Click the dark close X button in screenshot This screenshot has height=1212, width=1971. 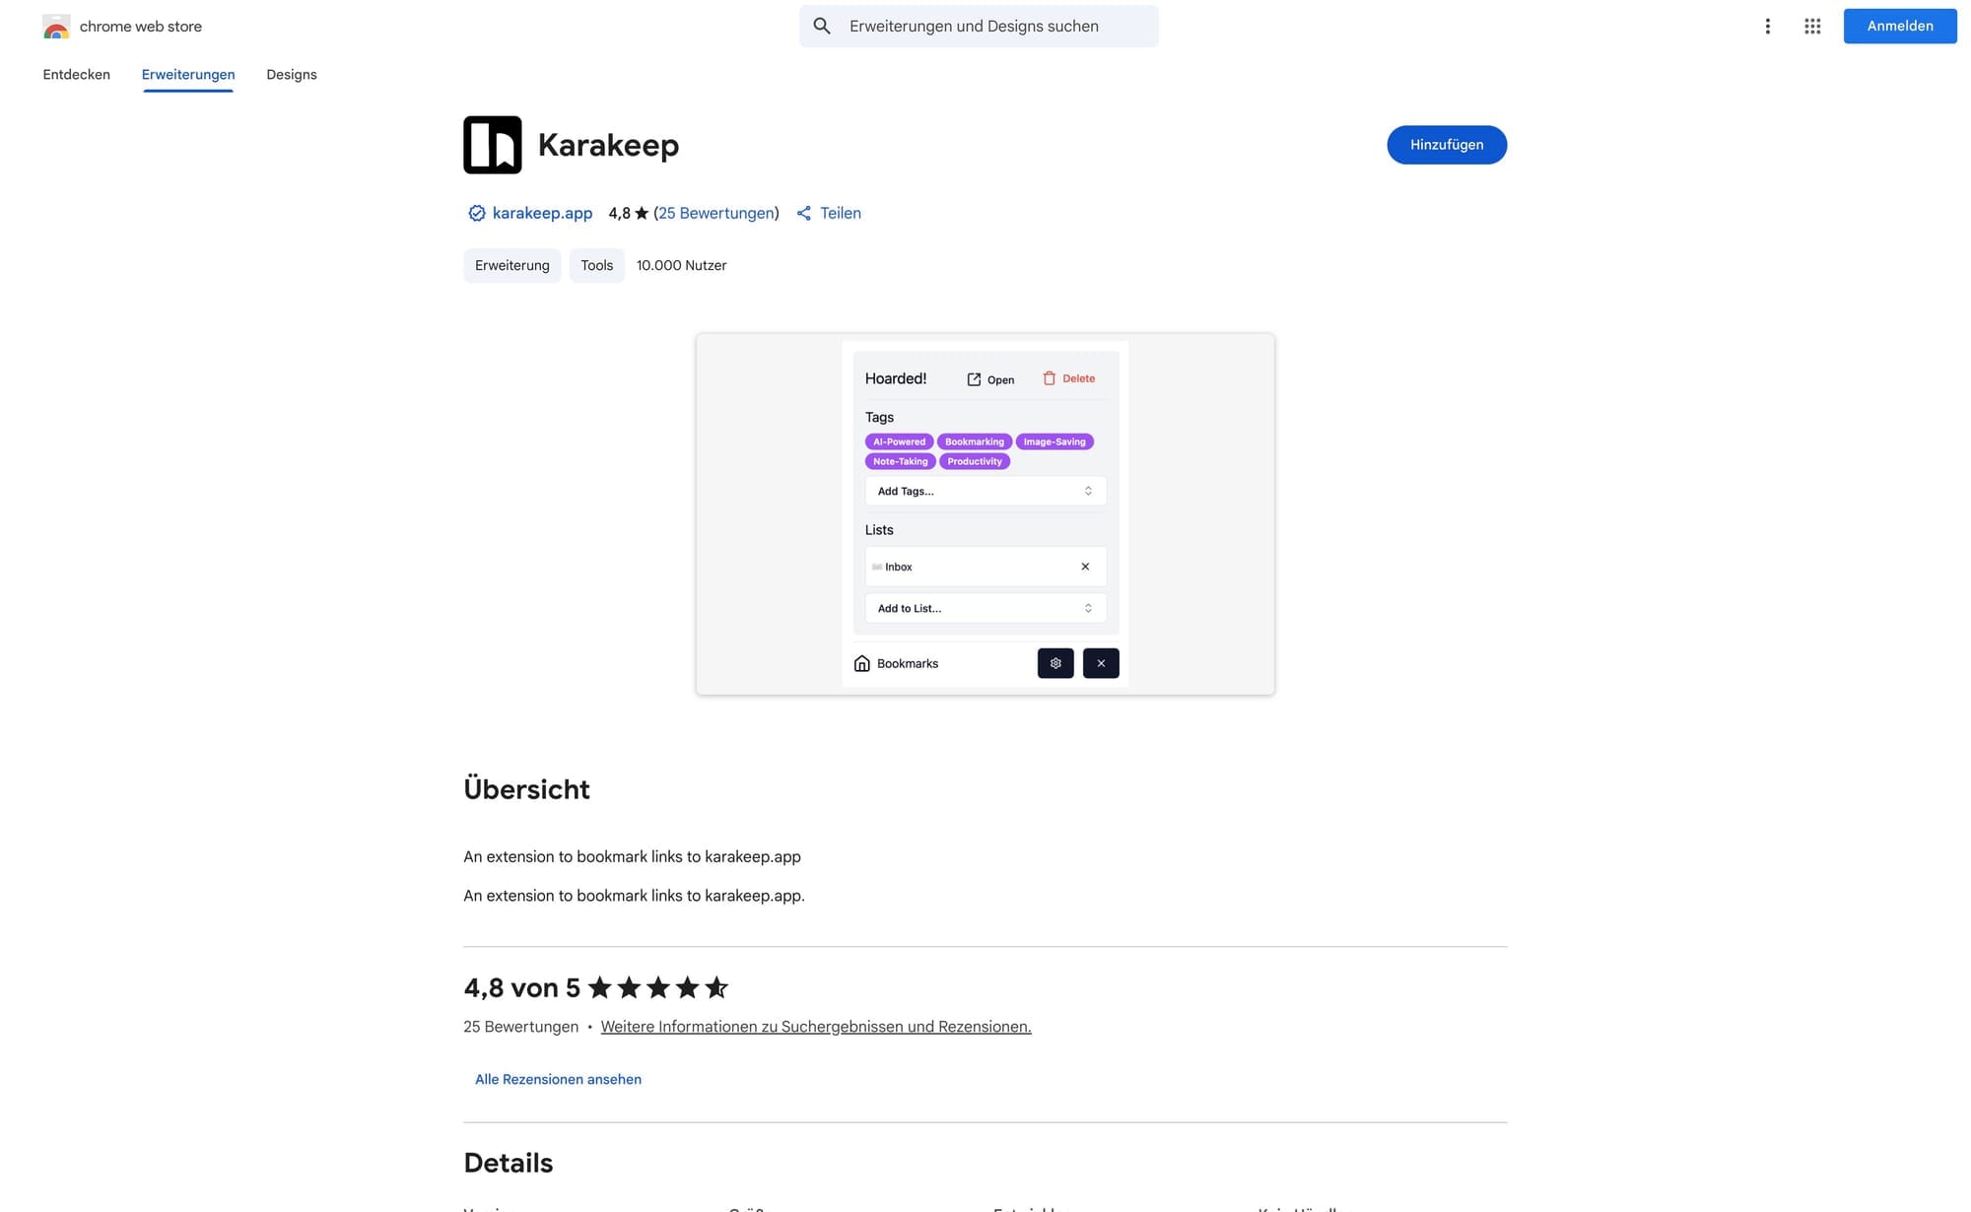pyautogui.click(x=1101, y=663)
